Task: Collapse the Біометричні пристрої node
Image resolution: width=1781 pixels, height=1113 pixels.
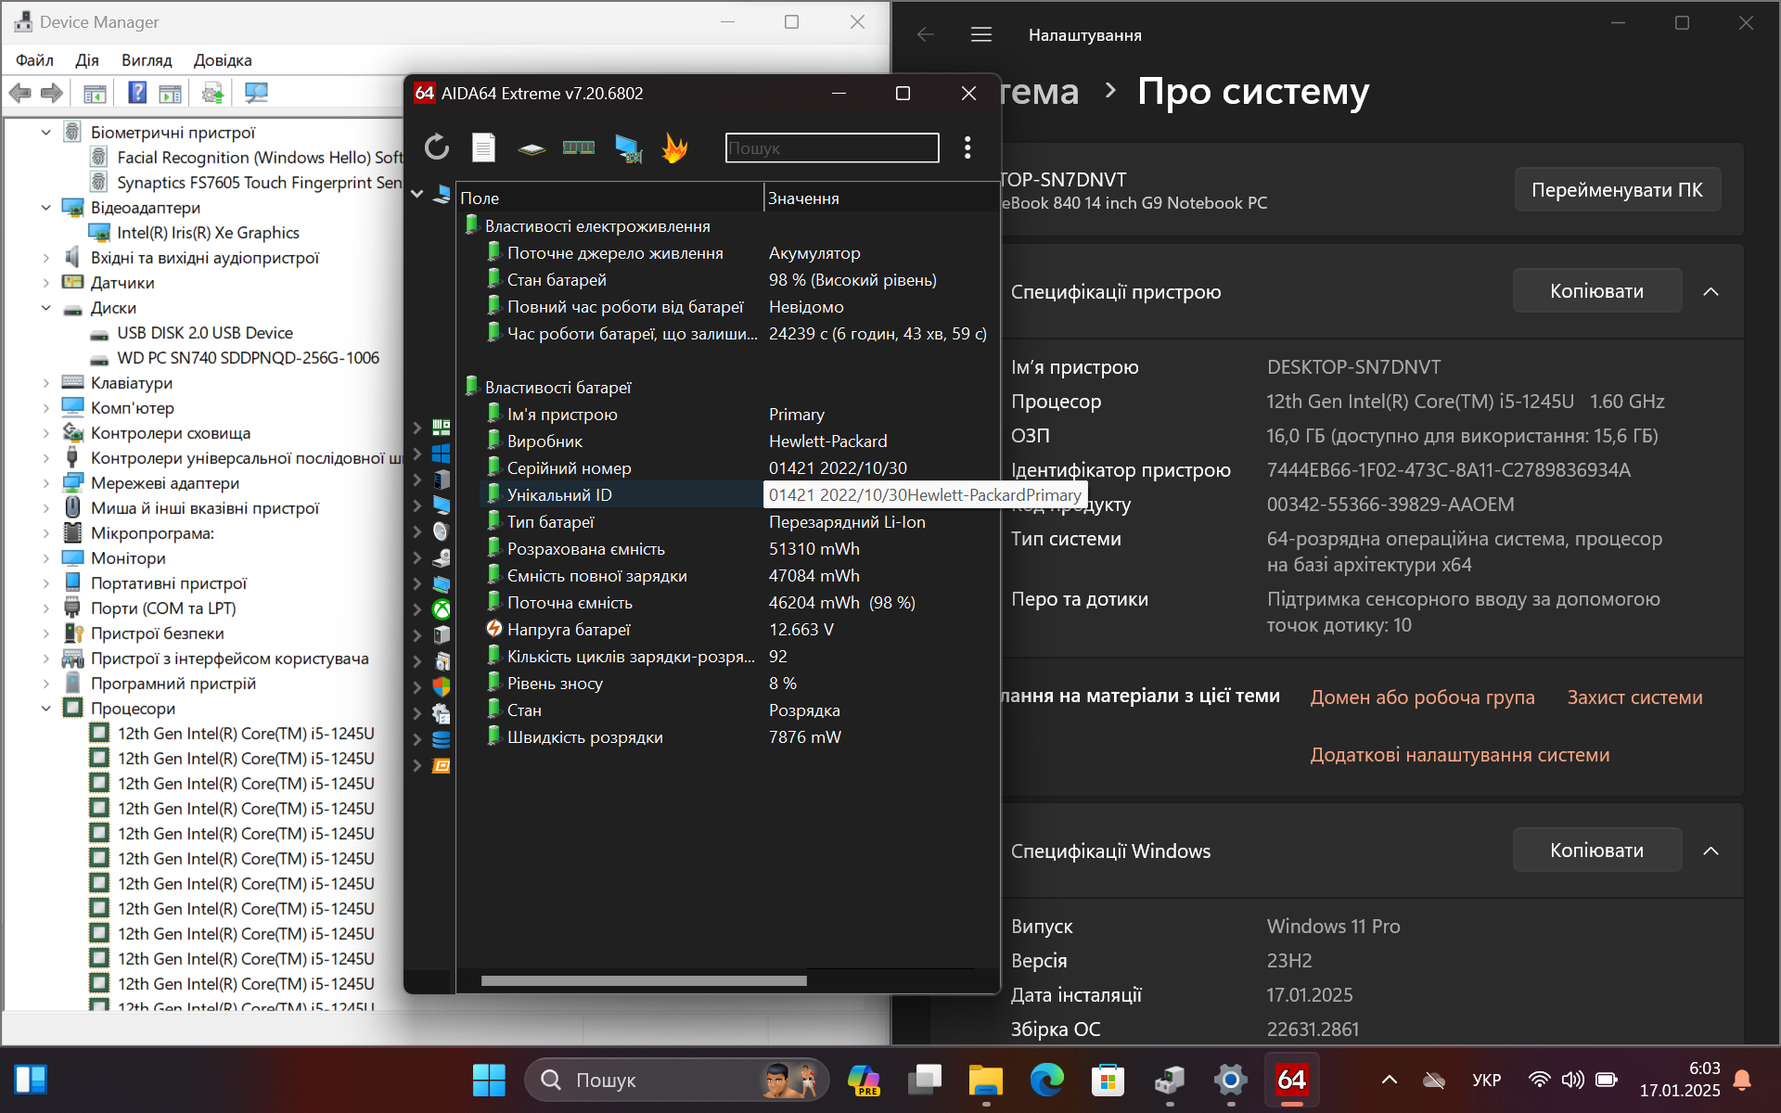Action: tap(45, 133)
